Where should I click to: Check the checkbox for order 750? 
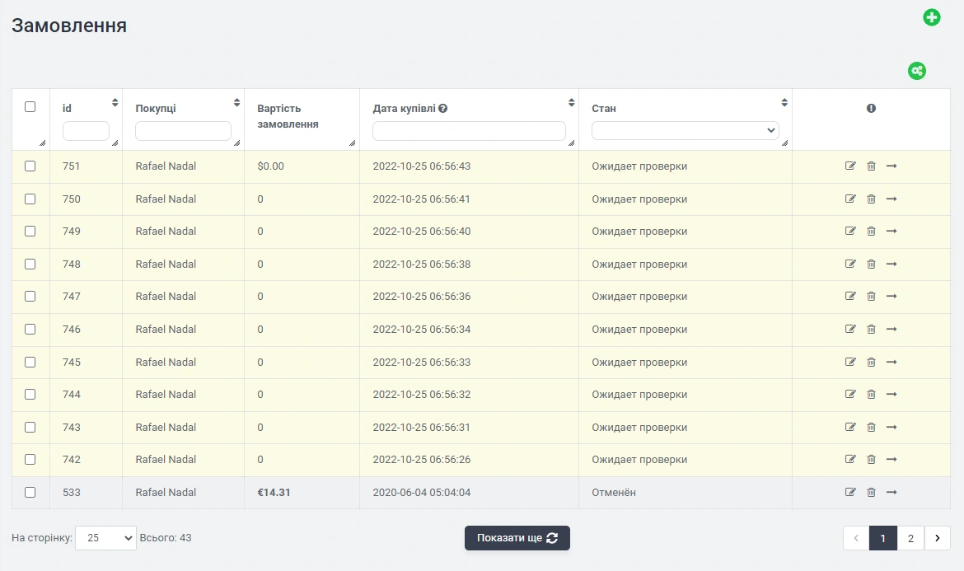(30, 199)
